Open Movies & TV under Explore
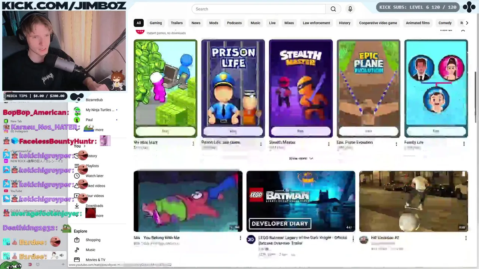The image size is (479, 269). click(x=95, y=260)
